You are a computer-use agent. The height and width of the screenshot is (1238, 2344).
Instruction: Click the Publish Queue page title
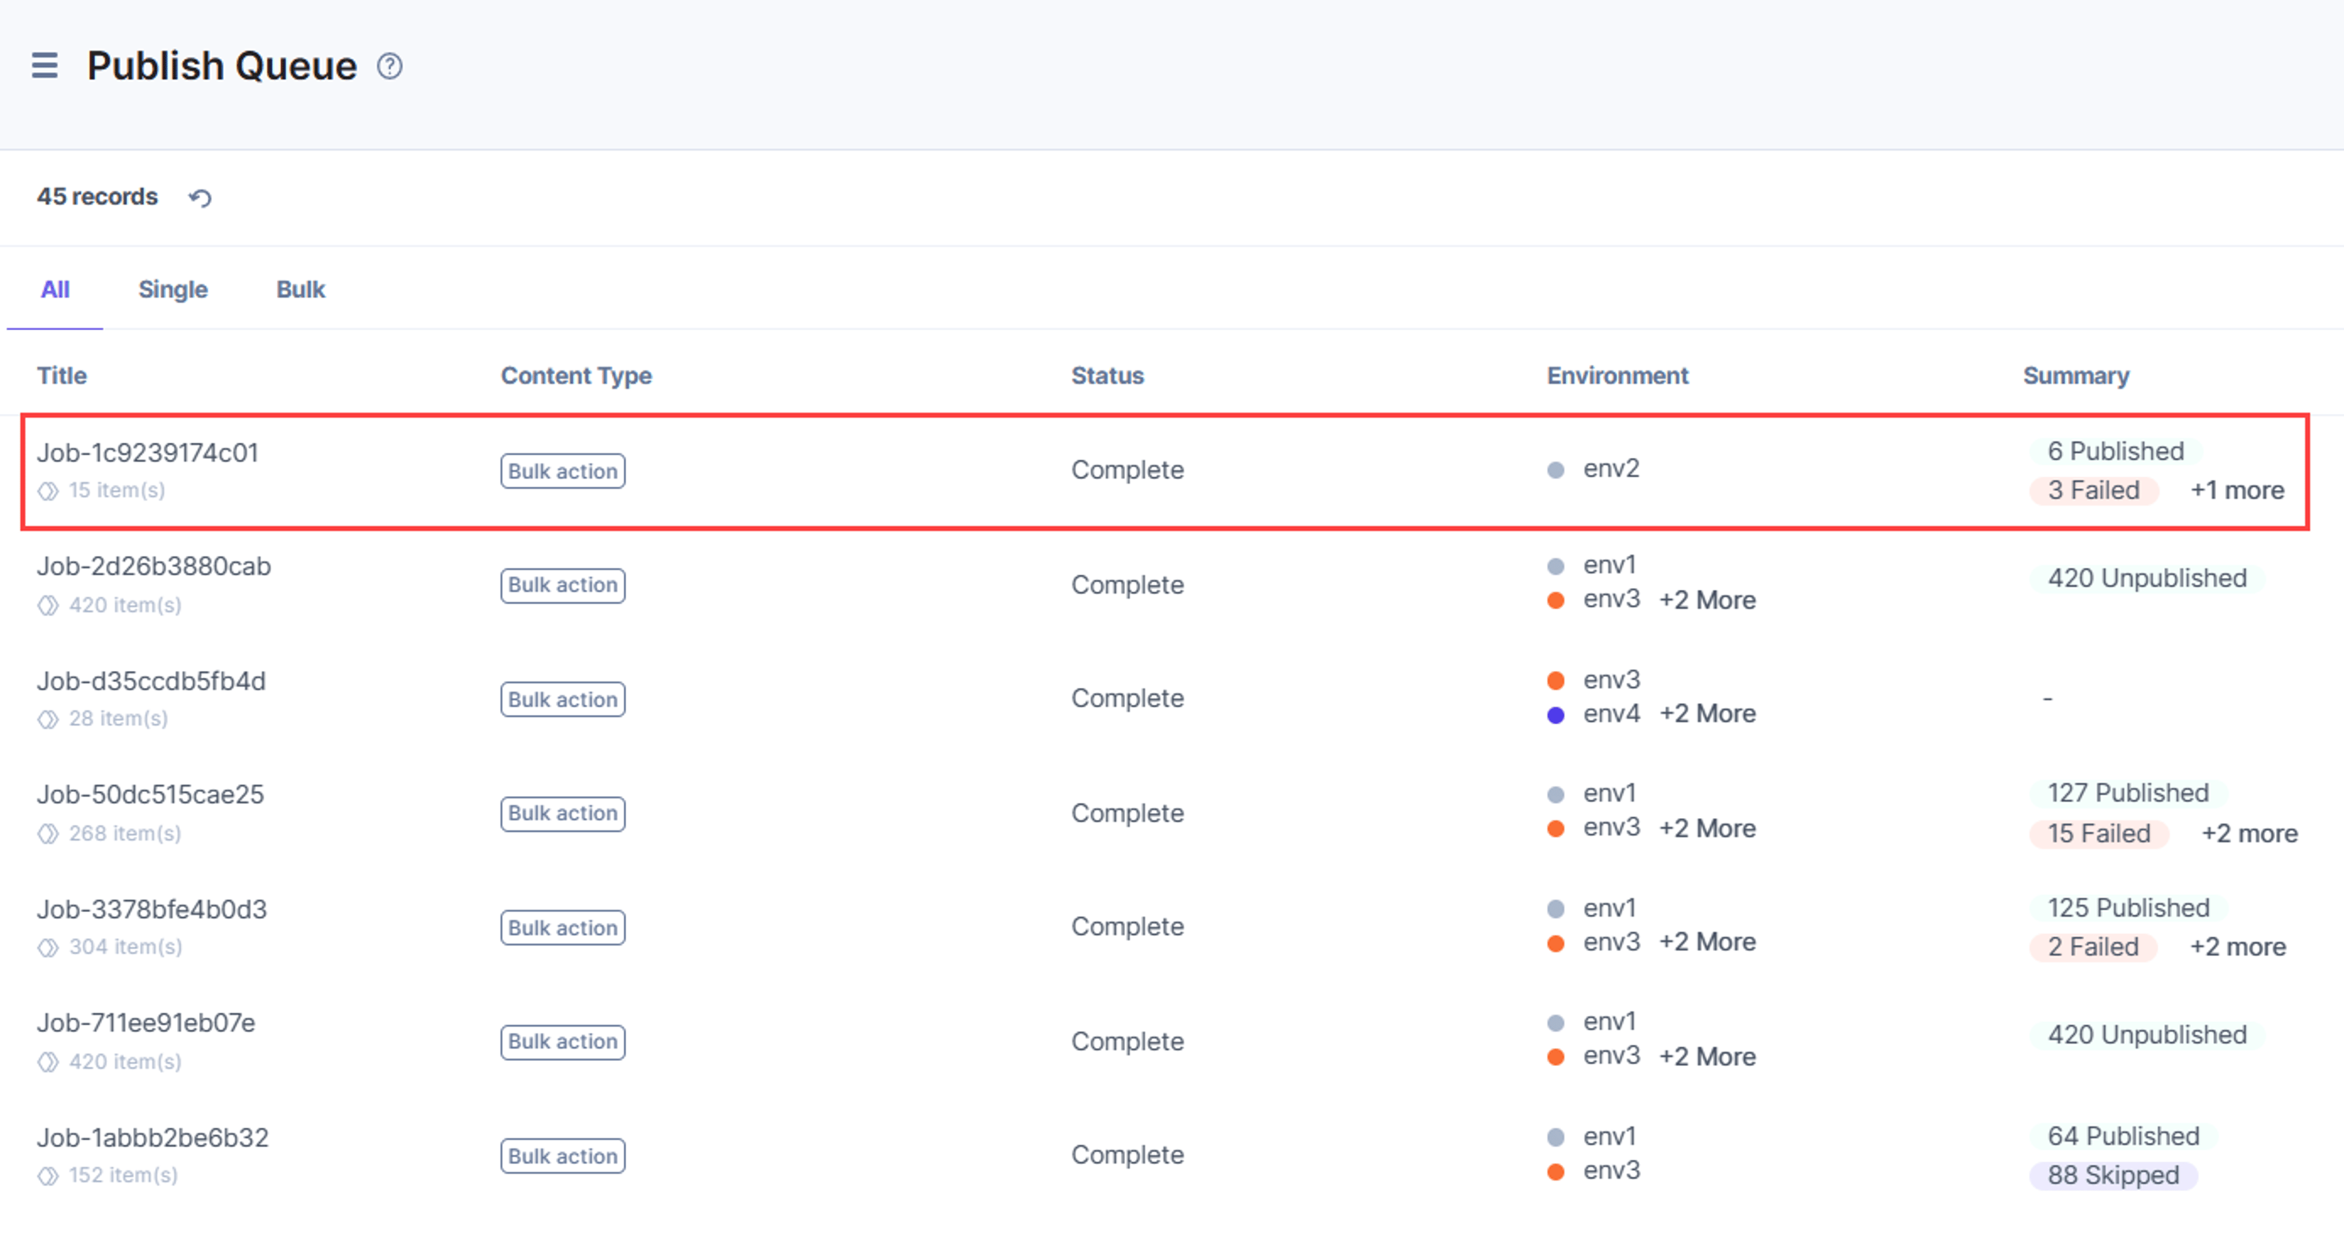221,65
